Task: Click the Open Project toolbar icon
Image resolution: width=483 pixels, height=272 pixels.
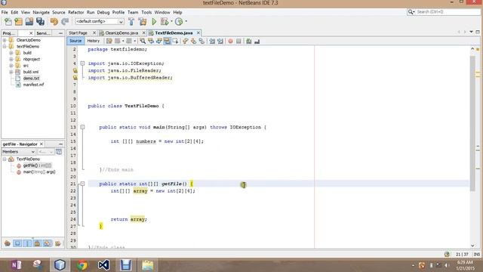Action: coord(29,22)
